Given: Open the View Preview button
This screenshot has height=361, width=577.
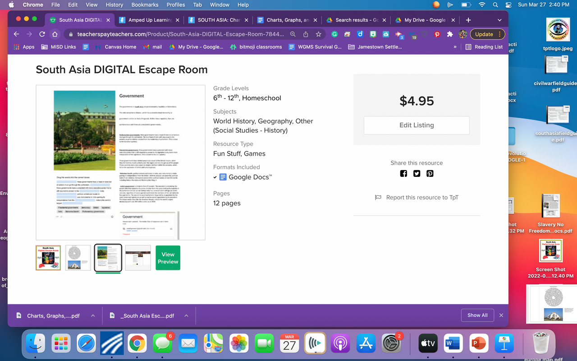Looking at the screenshot, I should pos(168,258).
